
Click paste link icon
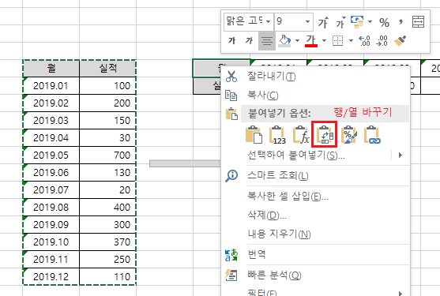[x=372, y=135]
